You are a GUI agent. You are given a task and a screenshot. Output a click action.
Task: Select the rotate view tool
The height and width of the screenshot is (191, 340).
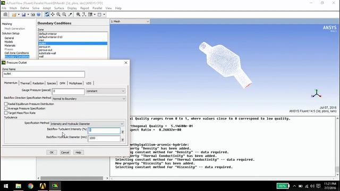pyautogui.click(x=47, y=14)
